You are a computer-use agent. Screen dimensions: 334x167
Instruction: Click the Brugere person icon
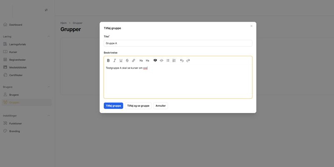pyautogui.click(x=5, y=95)
